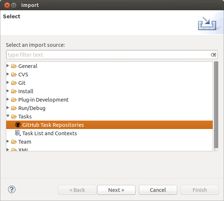Viewport: 224px width, 201px height.
Task: Expand the General category
Action: click(8, 65)
